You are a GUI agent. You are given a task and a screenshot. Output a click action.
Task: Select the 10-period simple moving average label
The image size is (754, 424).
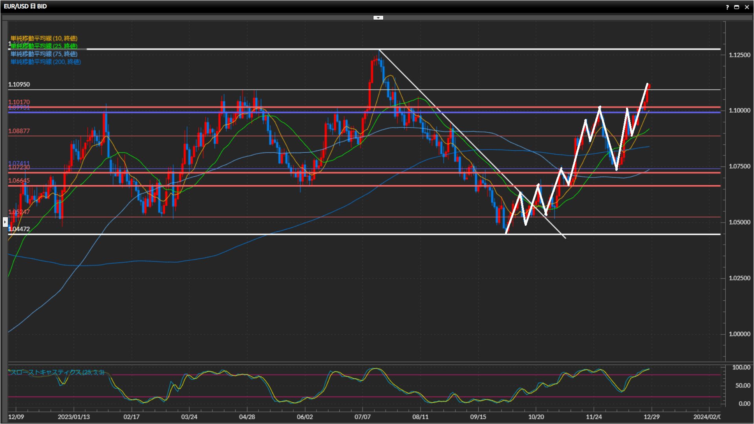44,38
